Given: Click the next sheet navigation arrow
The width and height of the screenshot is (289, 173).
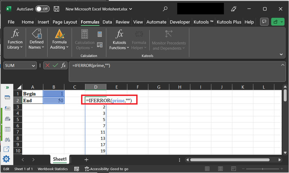Looking at the screenshot, I should click(x=34, y=160).
